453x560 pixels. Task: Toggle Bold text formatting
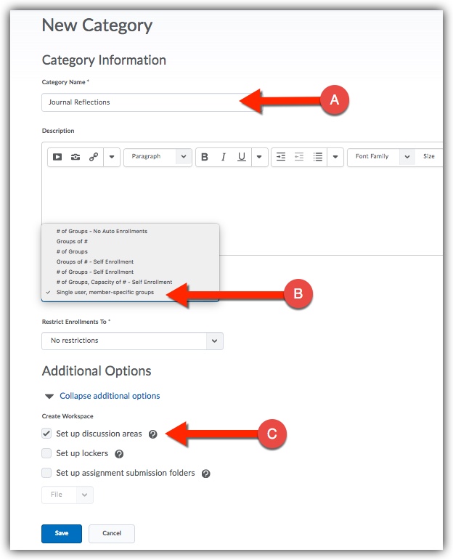(x=205, y=157)
